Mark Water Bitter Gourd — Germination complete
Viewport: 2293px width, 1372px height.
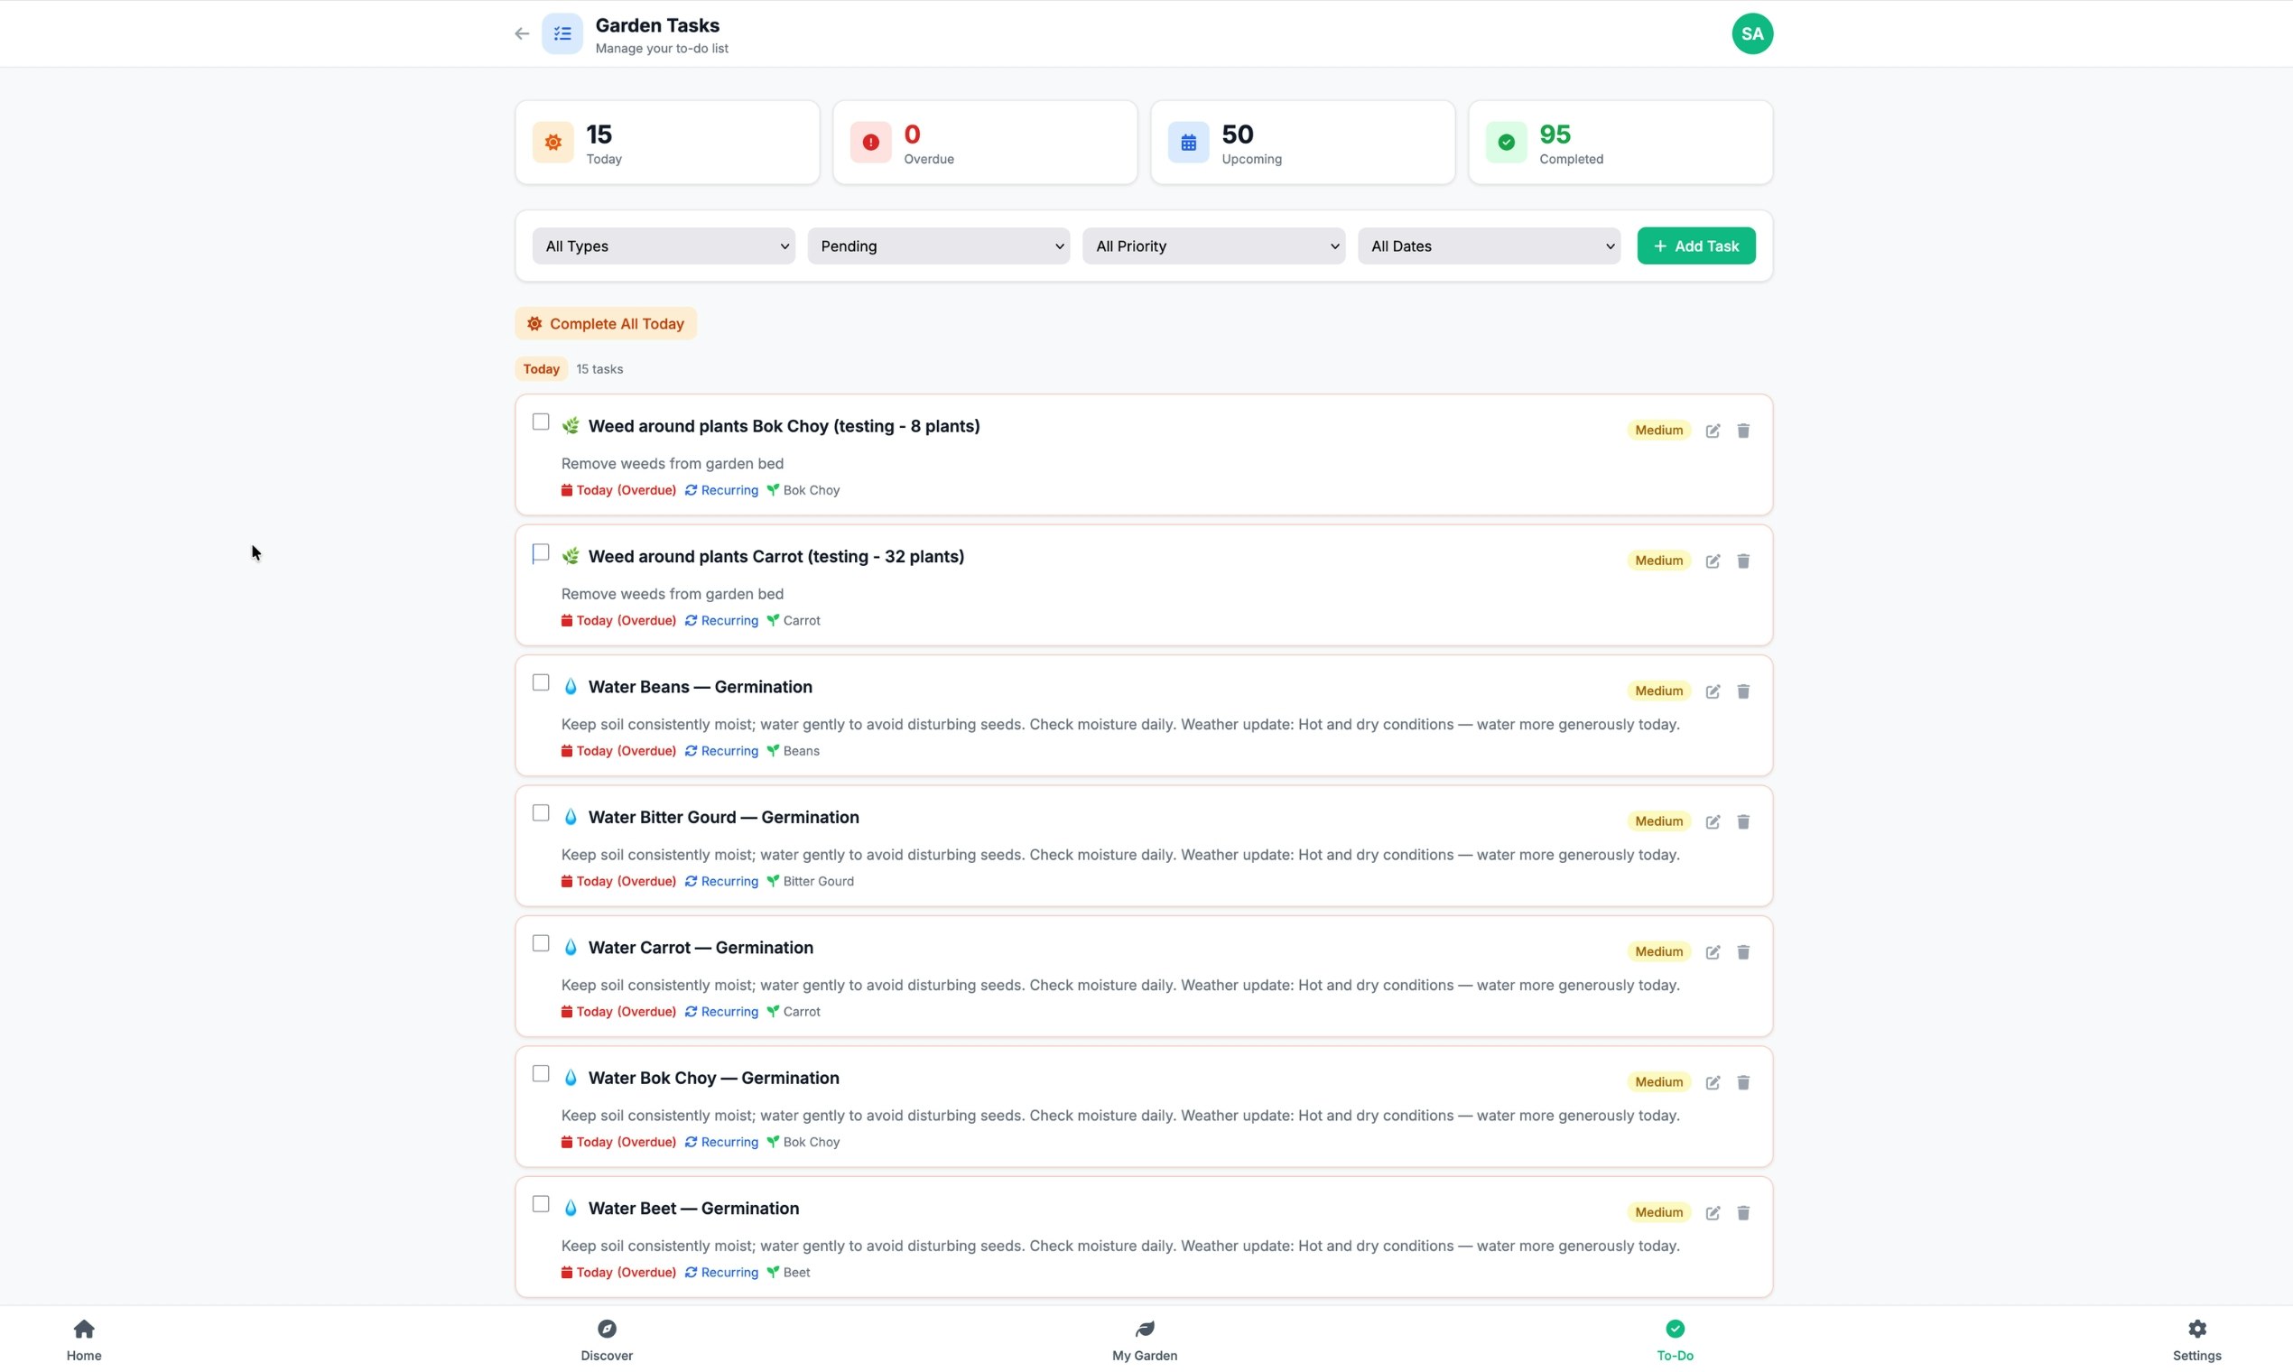tap(541, 812)
